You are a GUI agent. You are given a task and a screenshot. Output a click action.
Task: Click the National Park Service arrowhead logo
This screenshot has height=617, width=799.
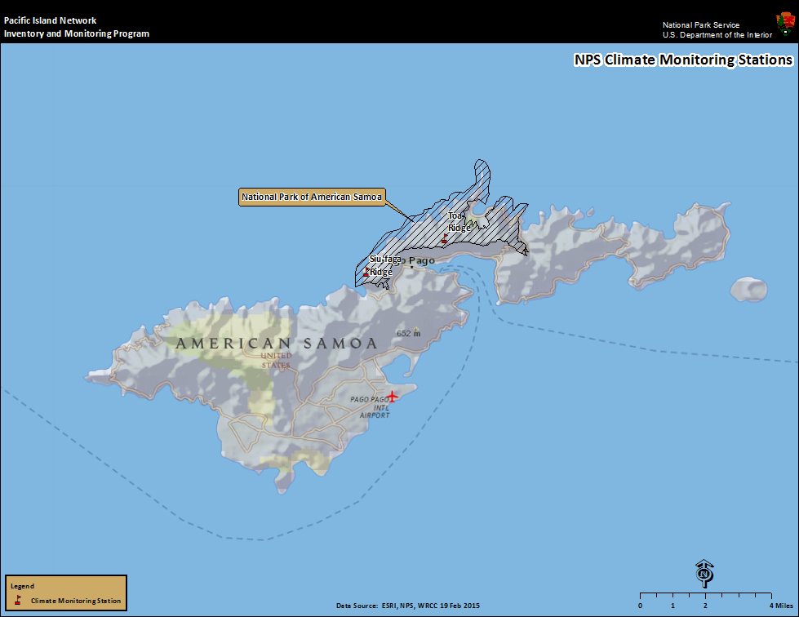[784, 21]
